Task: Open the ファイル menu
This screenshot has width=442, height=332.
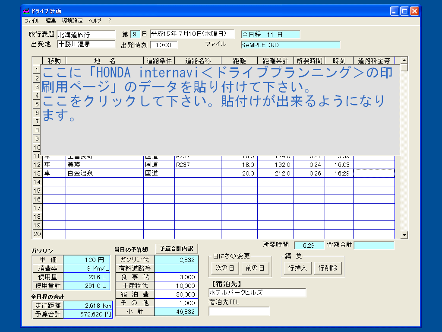Action: pos(32,21)
